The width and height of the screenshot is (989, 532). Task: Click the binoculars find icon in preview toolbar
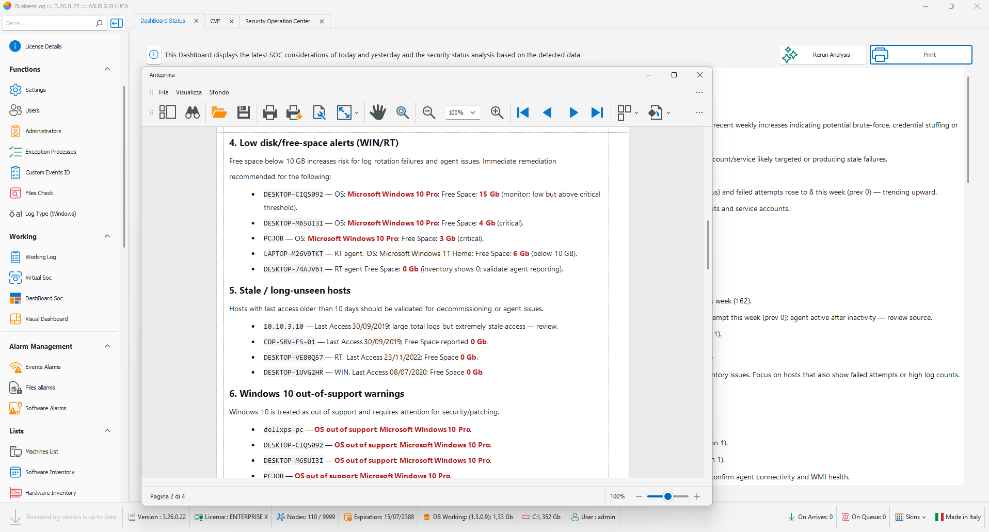coord(193,112)
